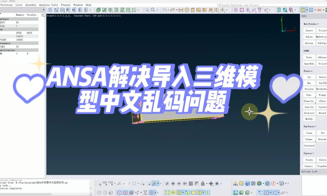
Task: Open the Undo history dropdown arrow
Action: (x=168, y=10)
